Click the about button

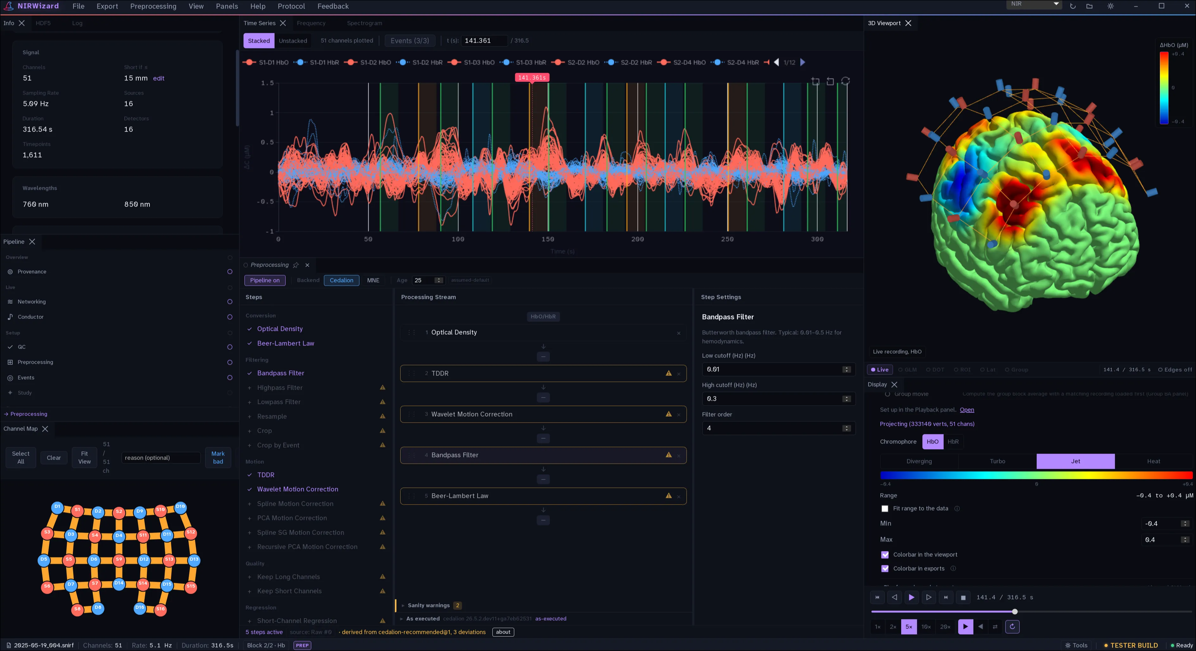pos(503,632)
